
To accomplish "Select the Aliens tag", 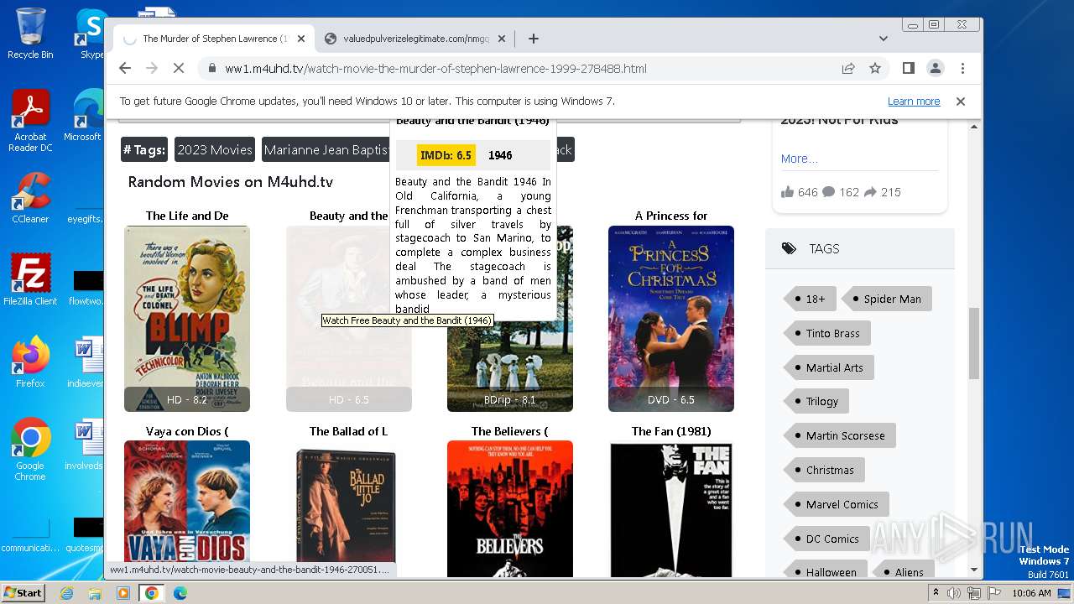I will (903, 572).
